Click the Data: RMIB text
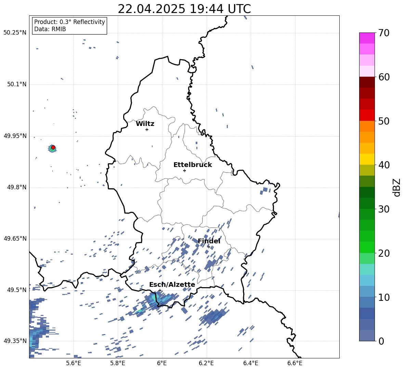 pyautogui.click(x=50, y=29)
